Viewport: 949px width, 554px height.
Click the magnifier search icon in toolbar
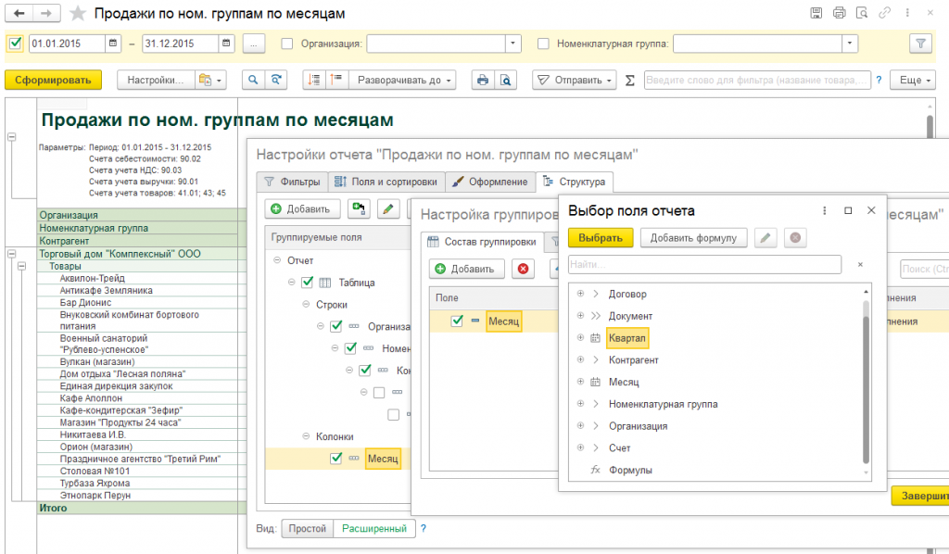click(x=251, y=80)
